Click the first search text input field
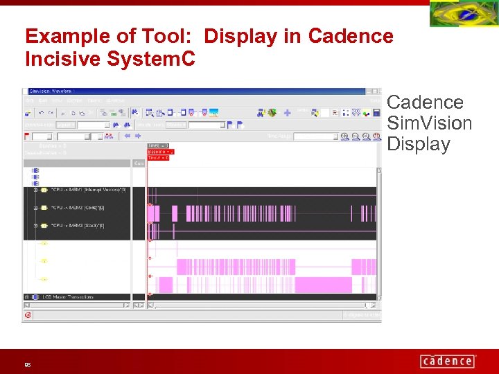This screenshot has width=499, height=374. 91,125
